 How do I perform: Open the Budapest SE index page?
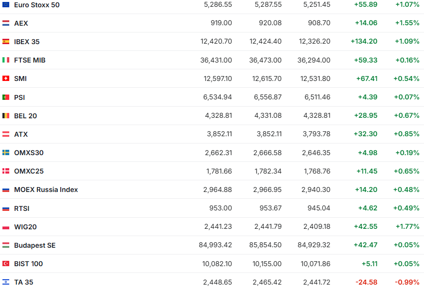[35, 245]
